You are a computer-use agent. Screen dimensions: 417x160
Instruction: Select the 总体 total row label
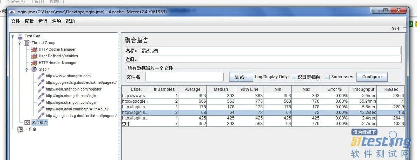click(136, 124)
